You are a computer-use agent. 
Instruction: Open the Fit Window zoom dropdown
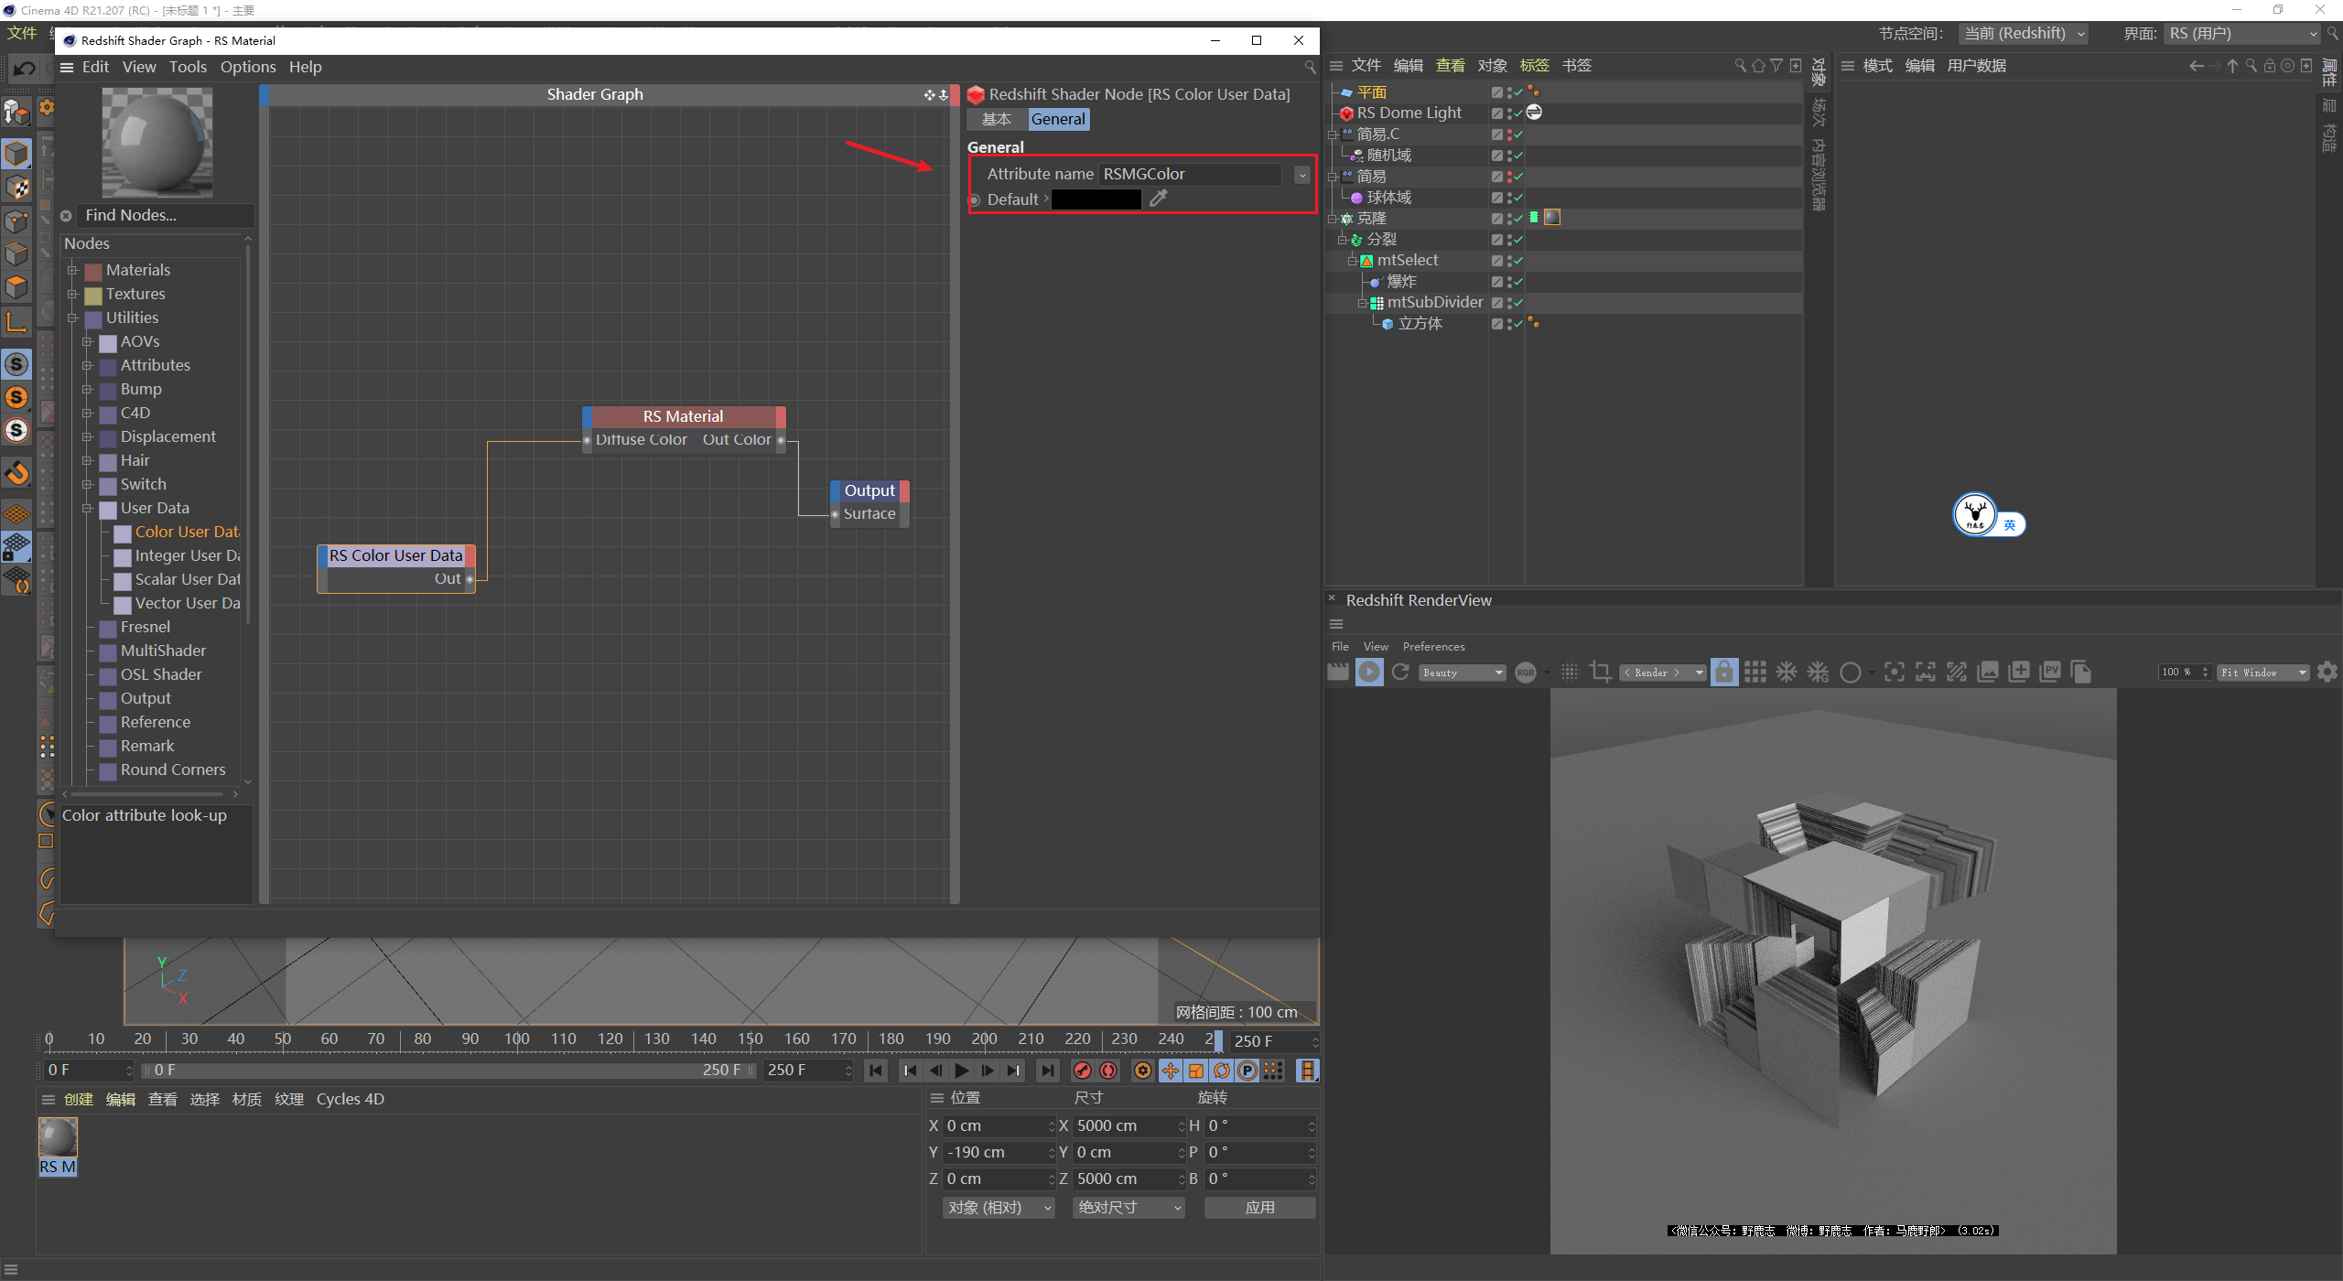[x=2262, y=673]
